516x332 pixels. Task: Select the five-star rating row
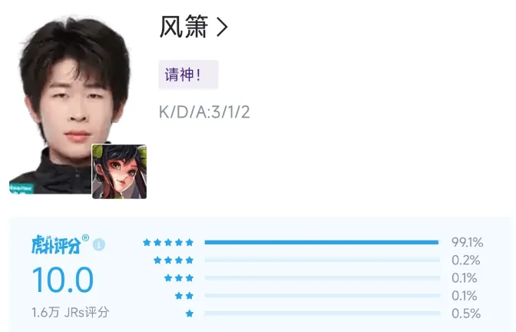[313, 242]
